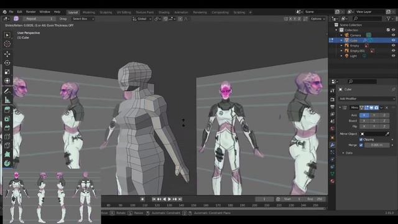Click the Blender logo icon
Viewport: 398px width, 224px height.
4,12
